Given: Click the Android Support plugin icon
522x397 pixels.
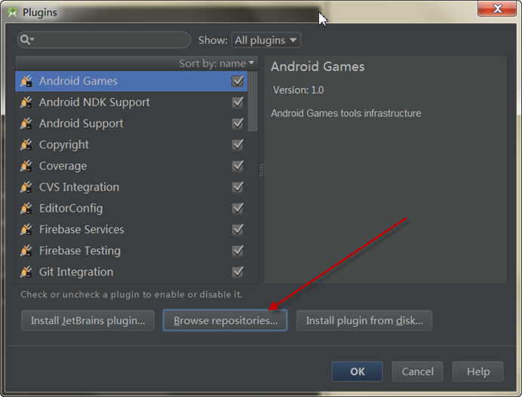Looking at the screenshot, I should [26, 124].
